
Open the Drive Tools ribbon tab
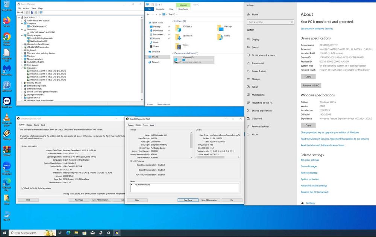click(183, 9)
